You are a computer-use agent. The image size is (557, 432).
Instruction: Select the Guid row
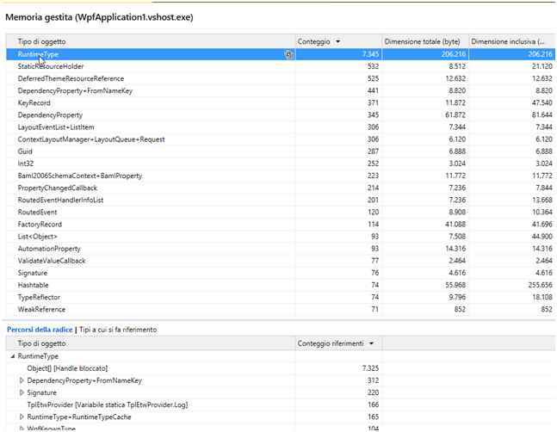pyautogui.click(x=281, y=151)
